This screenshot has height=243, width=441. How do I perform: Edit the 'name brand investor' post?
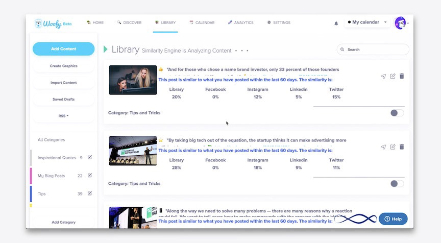click(x=393, y=76)
